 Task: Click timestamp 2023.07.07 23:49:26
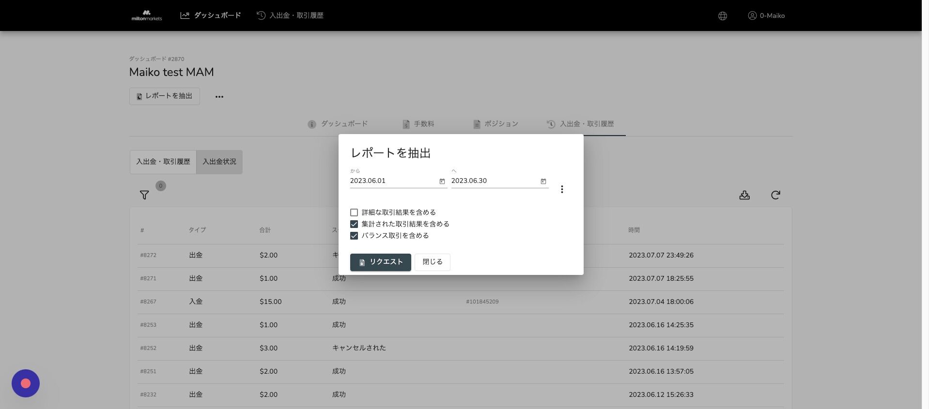tap(661, 256)
